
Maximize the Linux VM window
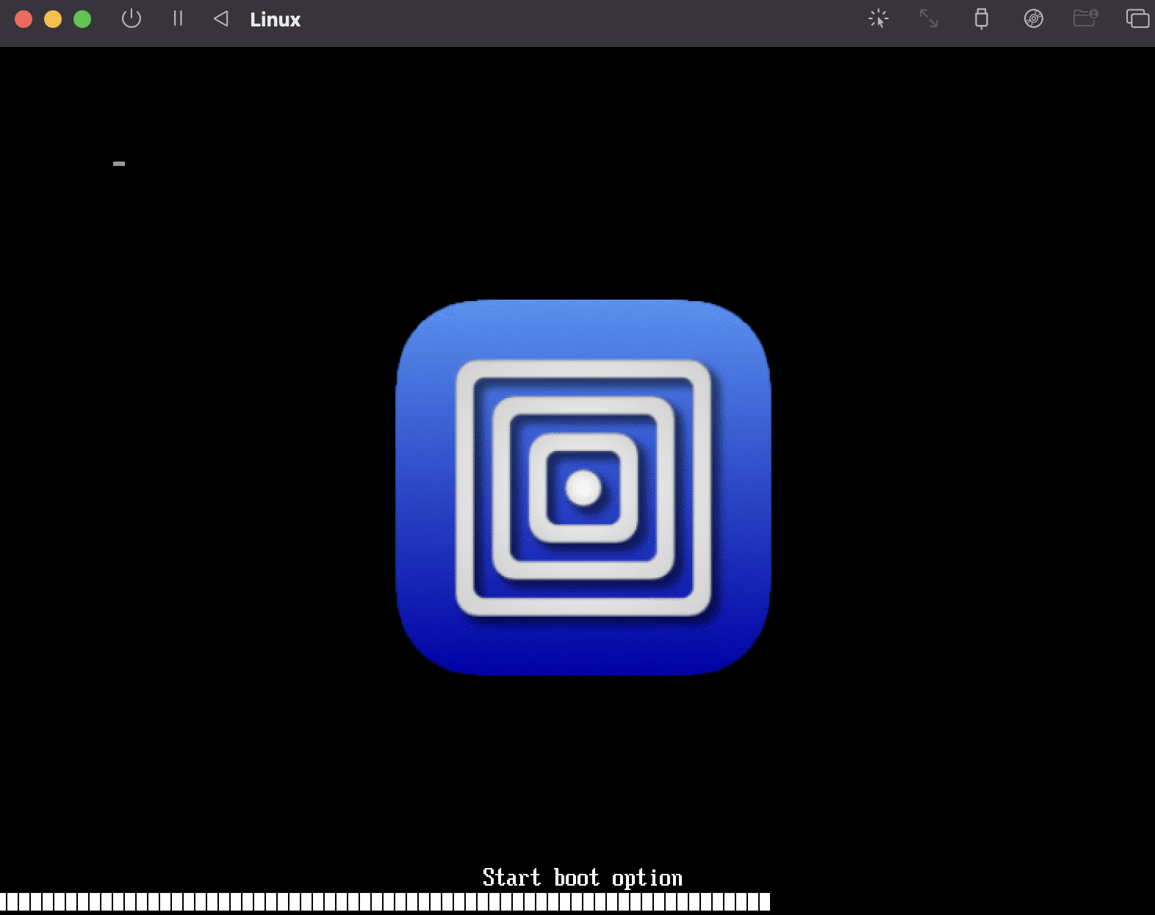[x=82, y=19]
